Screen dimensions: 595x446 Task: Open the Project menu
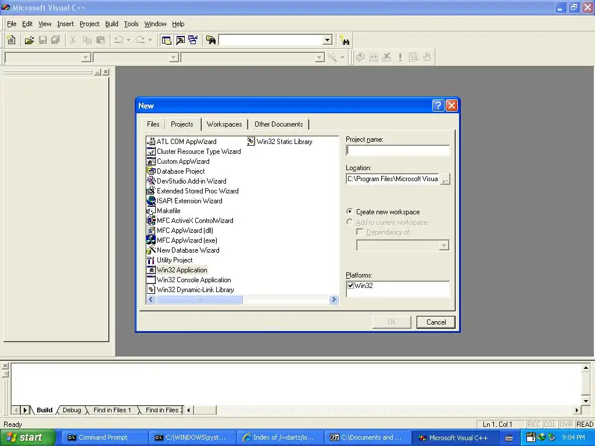click(89, 24)
